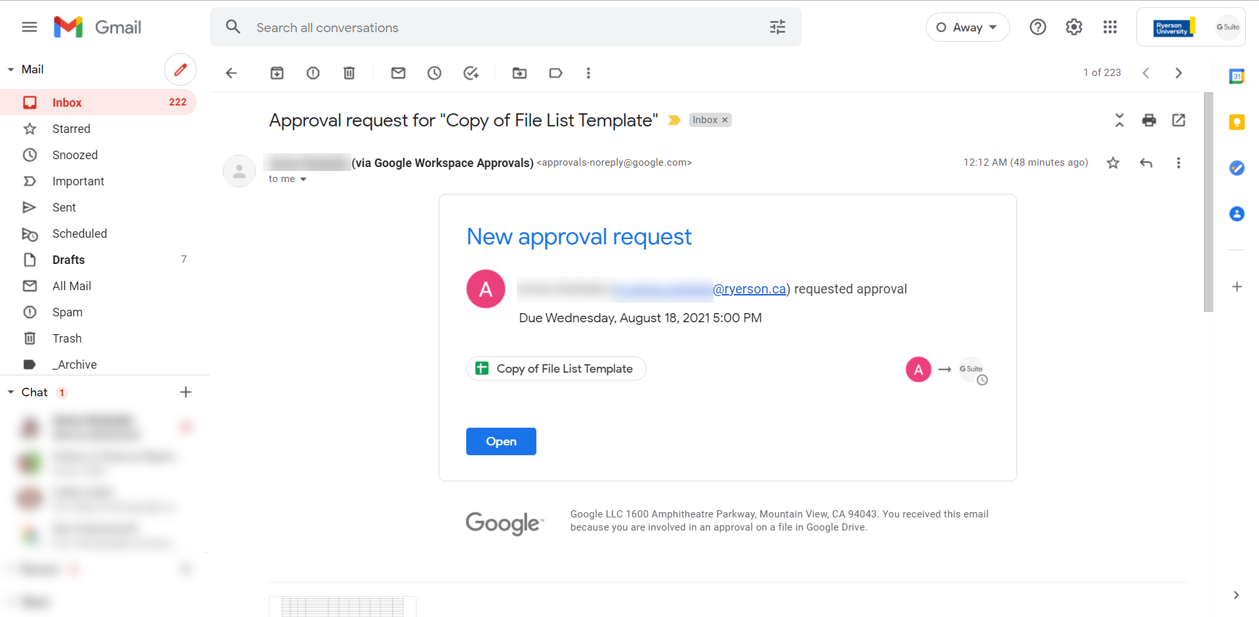Open the email in a new window
Image resolution: width=1259 pixels, height=617 pixels.
click(x=1178, y=120)
